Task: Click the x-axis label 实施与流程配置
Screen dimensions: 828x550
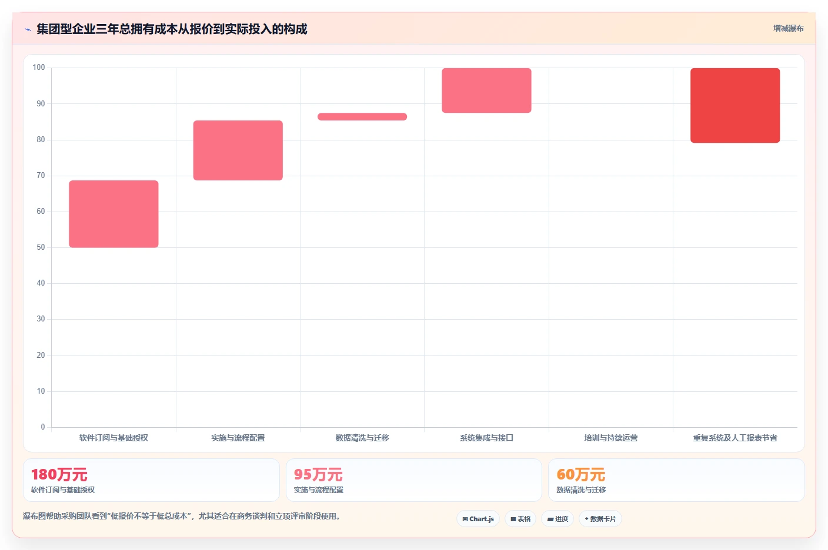Action: 238,438
